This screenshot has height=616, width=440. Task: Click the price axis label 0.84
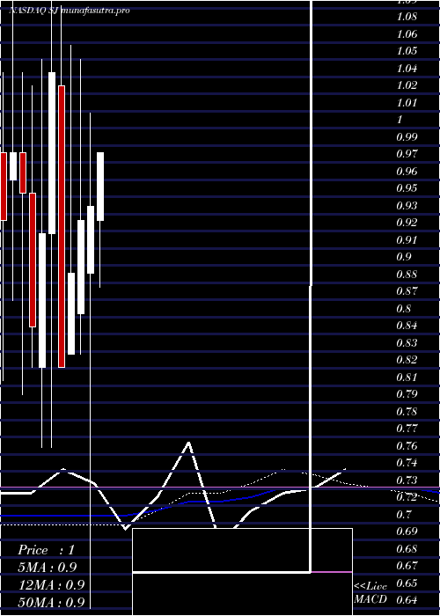(x=407, y=326)
